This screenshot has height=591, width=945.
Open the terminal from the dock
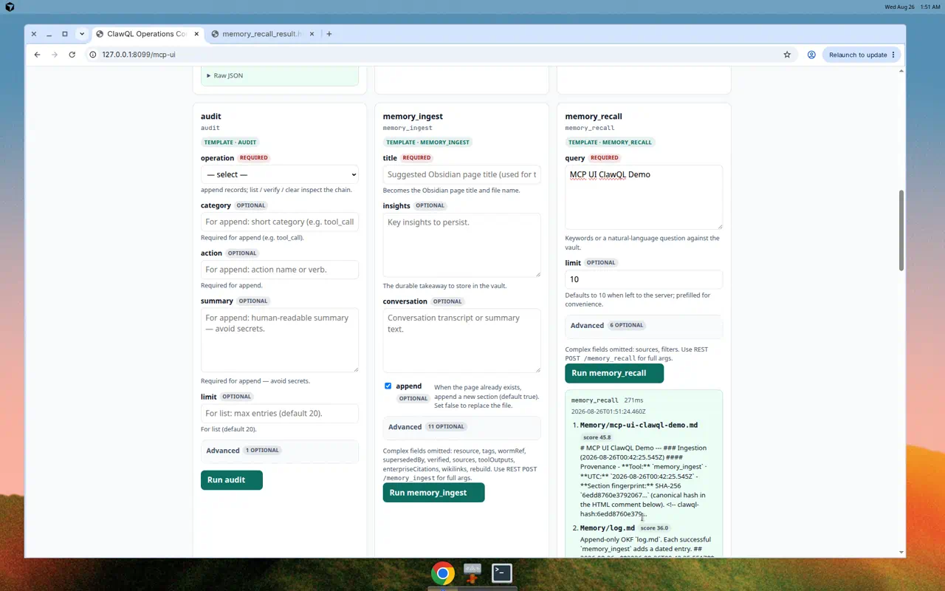tap(502, 573)
